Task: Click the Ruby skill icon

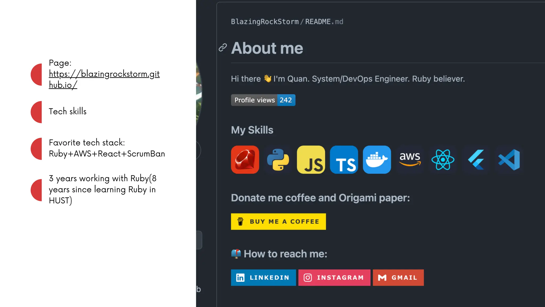Action: (x=245, y=160)
